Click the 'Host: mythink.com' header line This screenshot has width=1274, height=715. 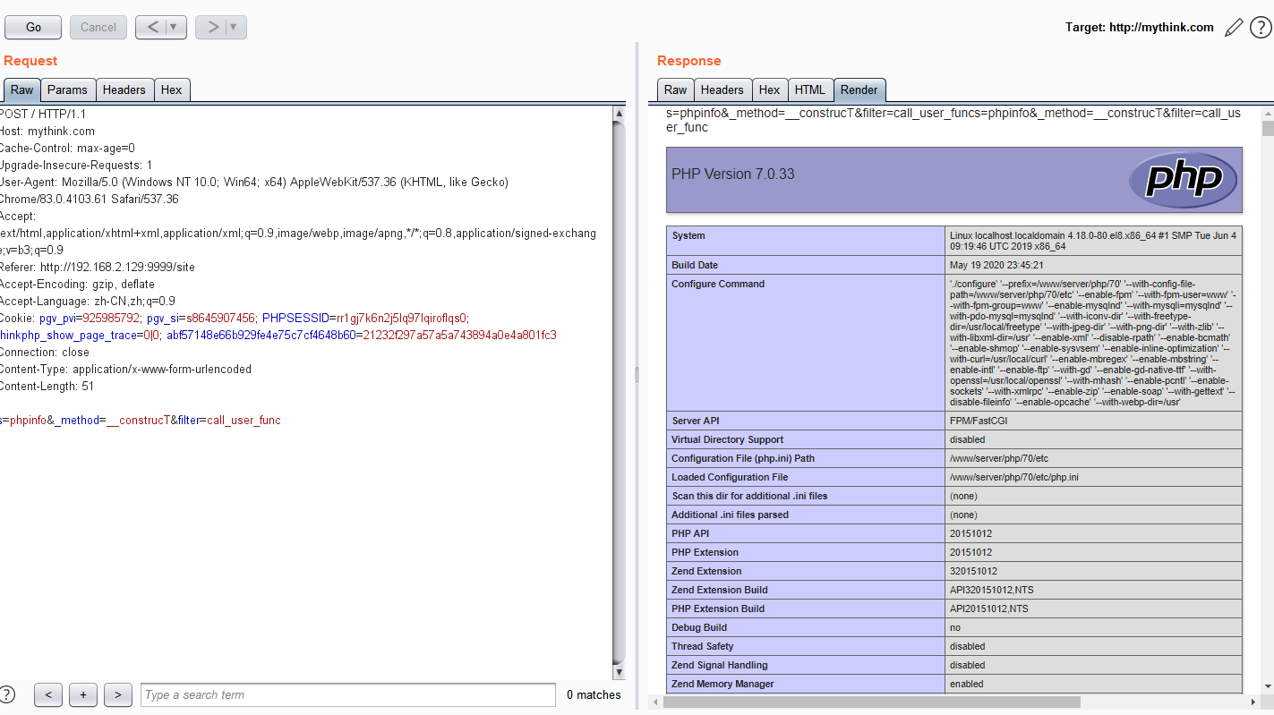tap(47, 131)
